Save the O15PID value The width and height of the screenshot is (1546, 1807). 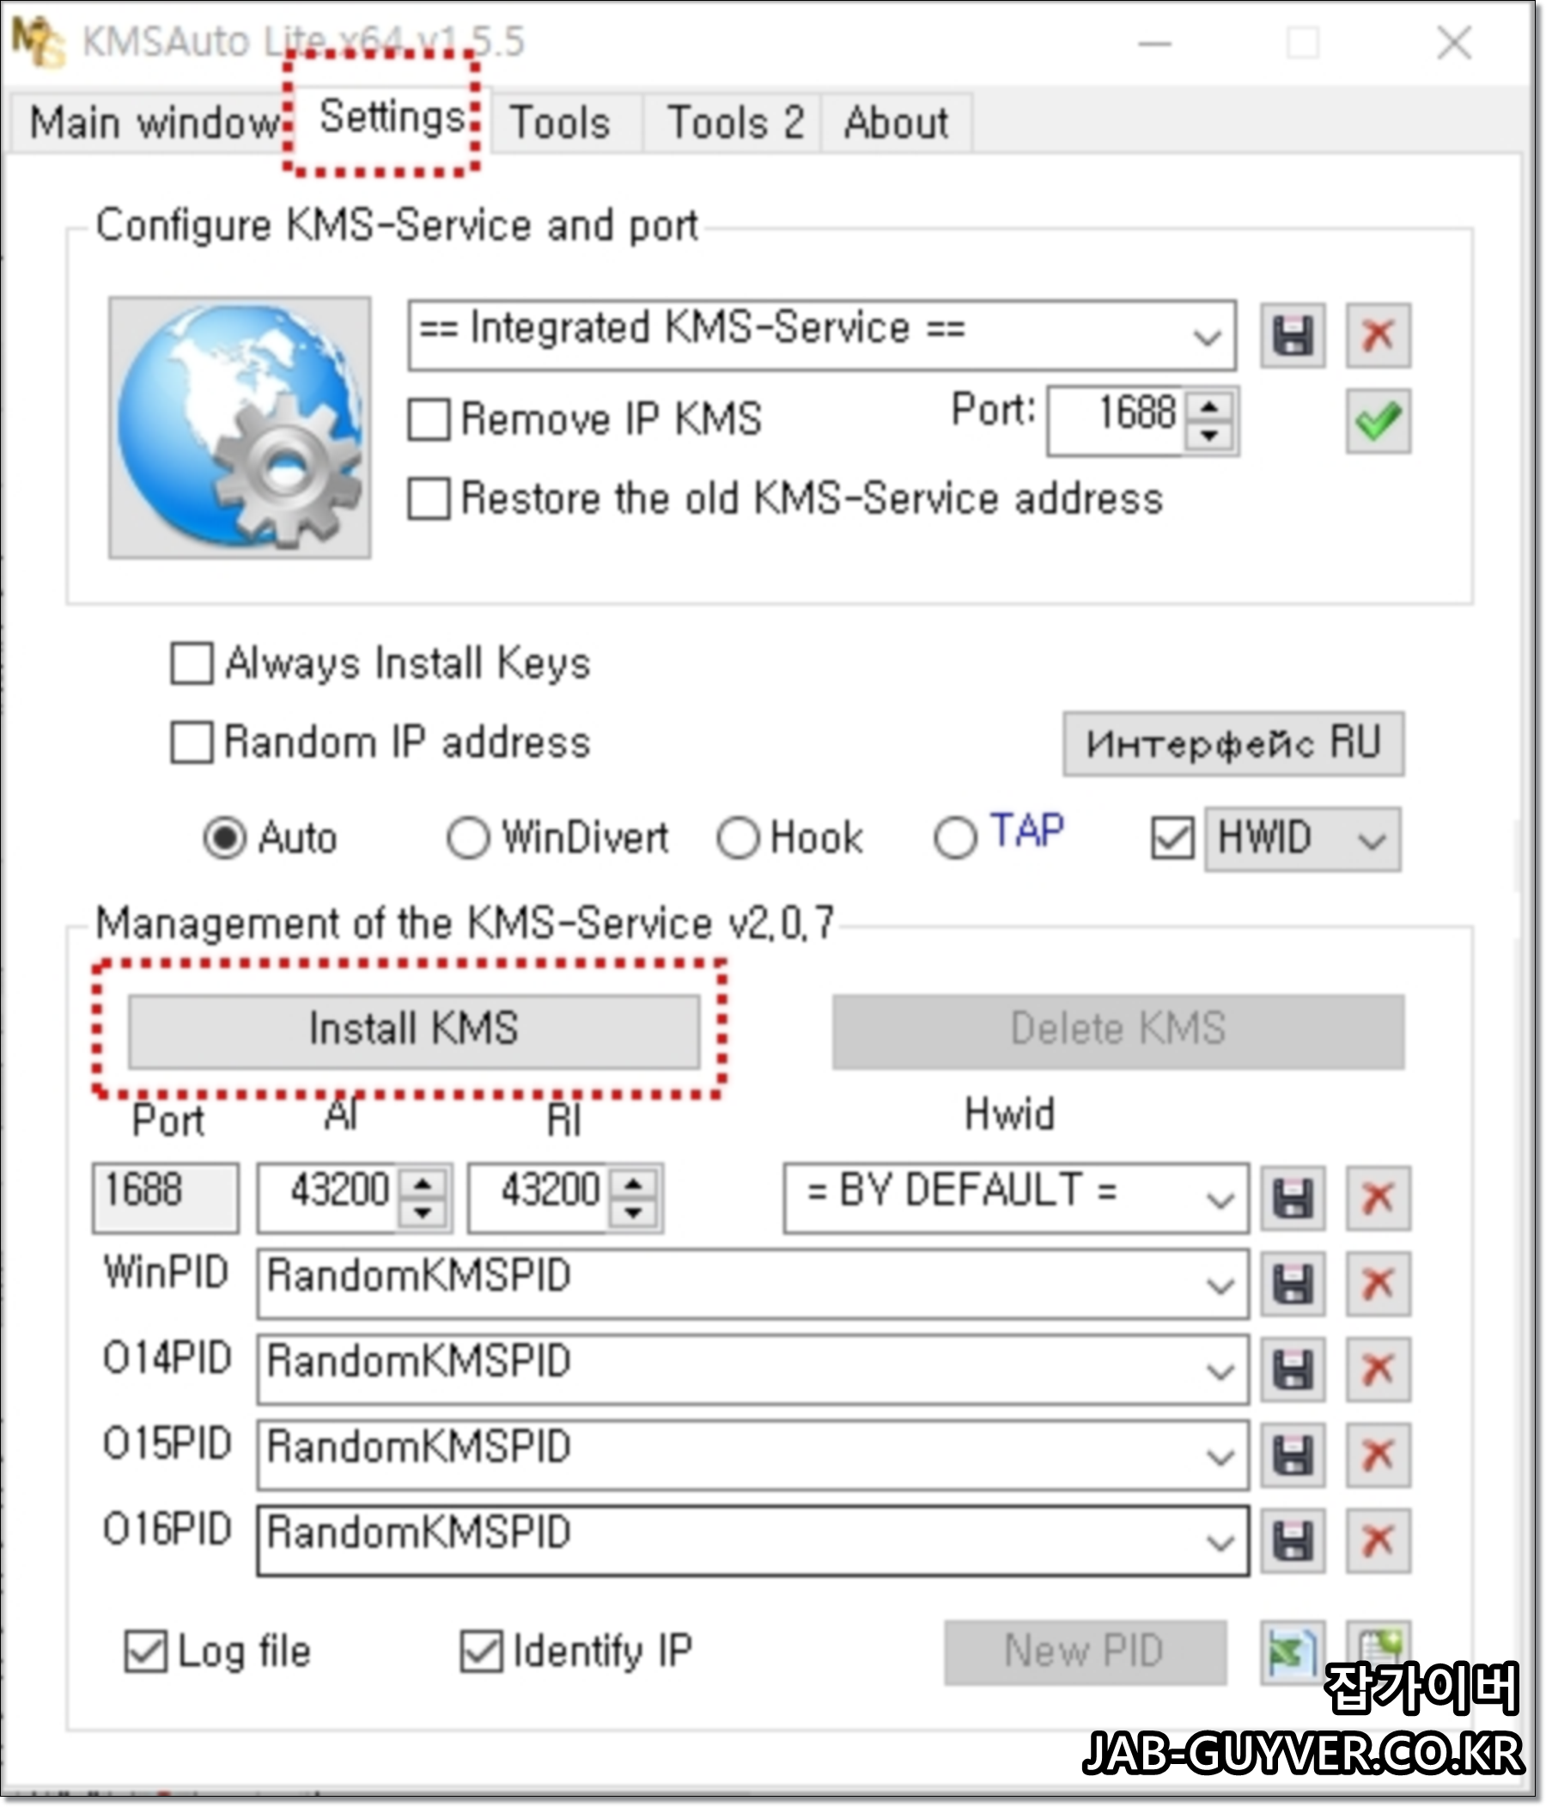[x=1293, y=1455]
